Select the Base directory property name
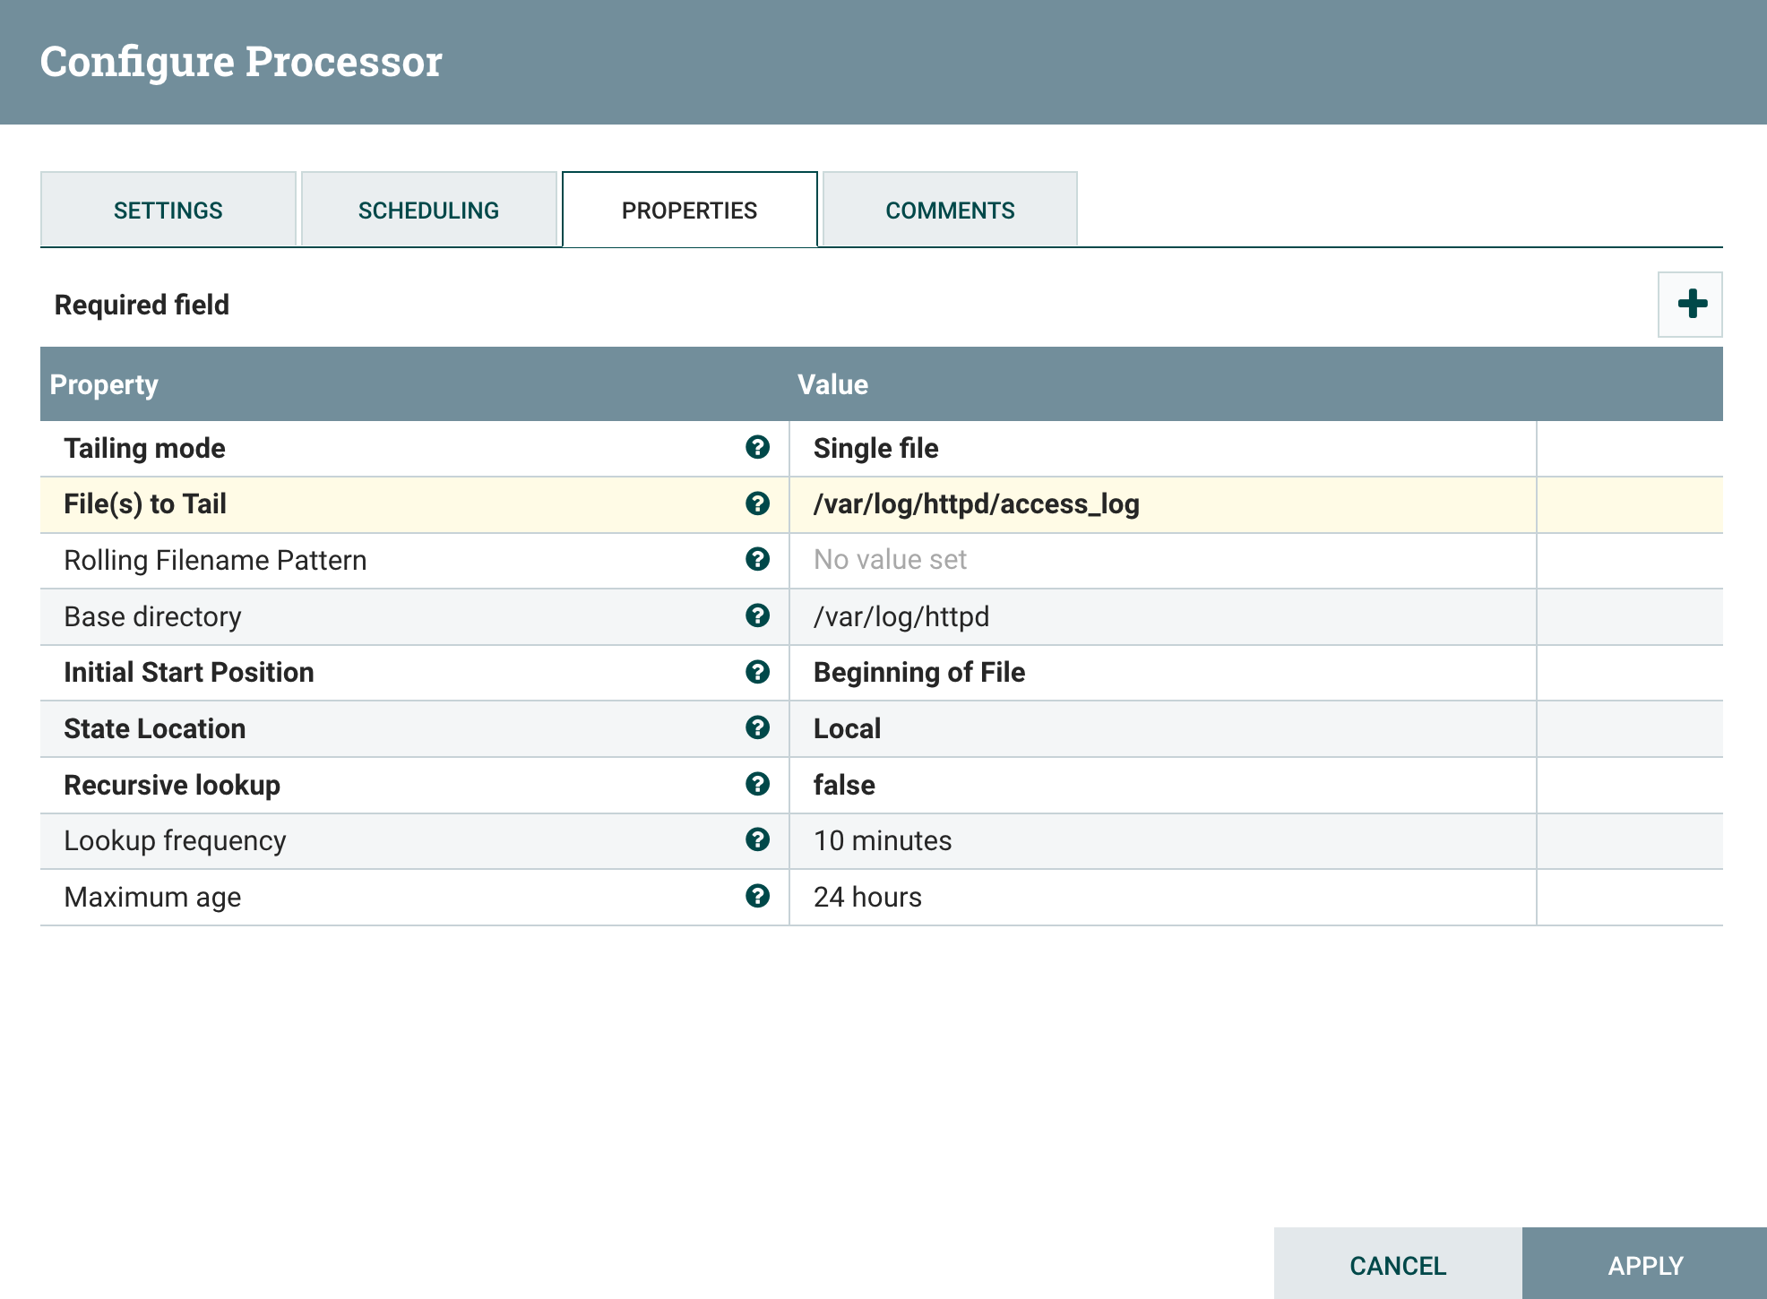Screen dimensions: 1767x1299 click(x=152, y=617)
